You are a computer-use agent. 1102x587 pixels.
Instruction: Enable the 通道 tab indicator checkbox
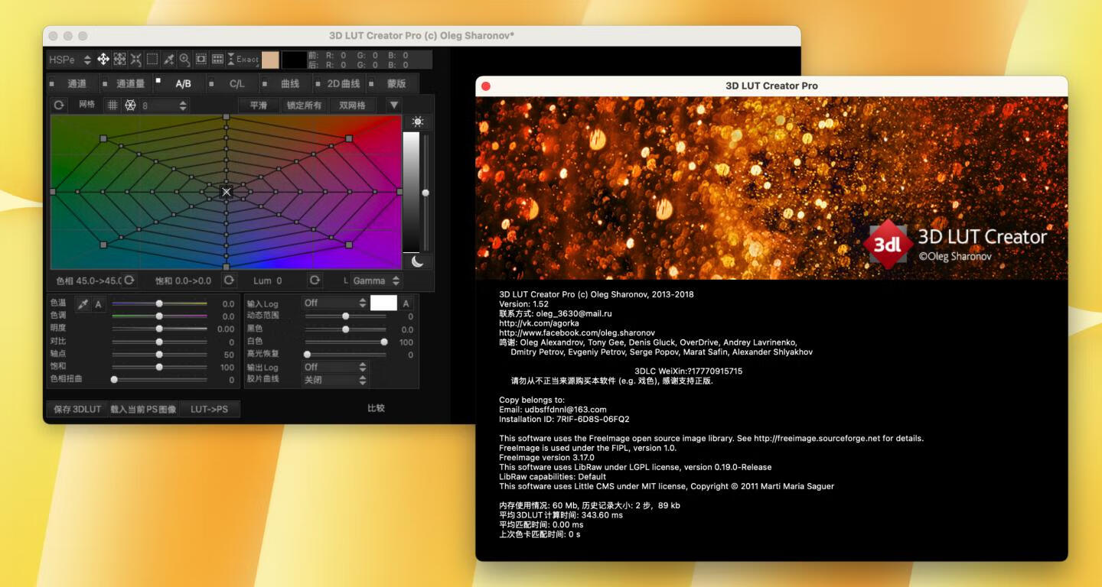pos(52,83)
